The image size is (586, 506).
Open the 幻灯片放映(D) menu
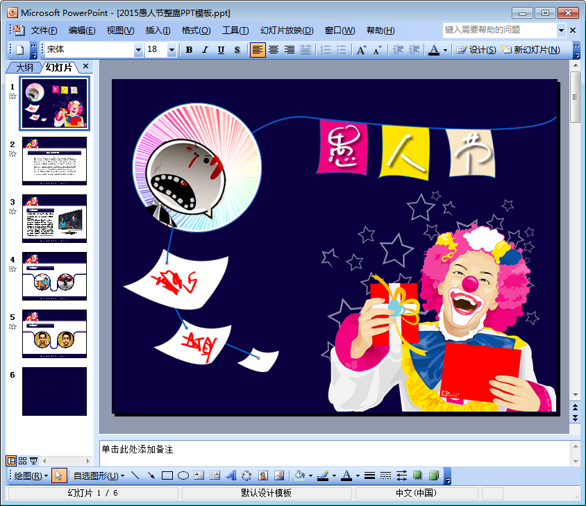(287, 31)
